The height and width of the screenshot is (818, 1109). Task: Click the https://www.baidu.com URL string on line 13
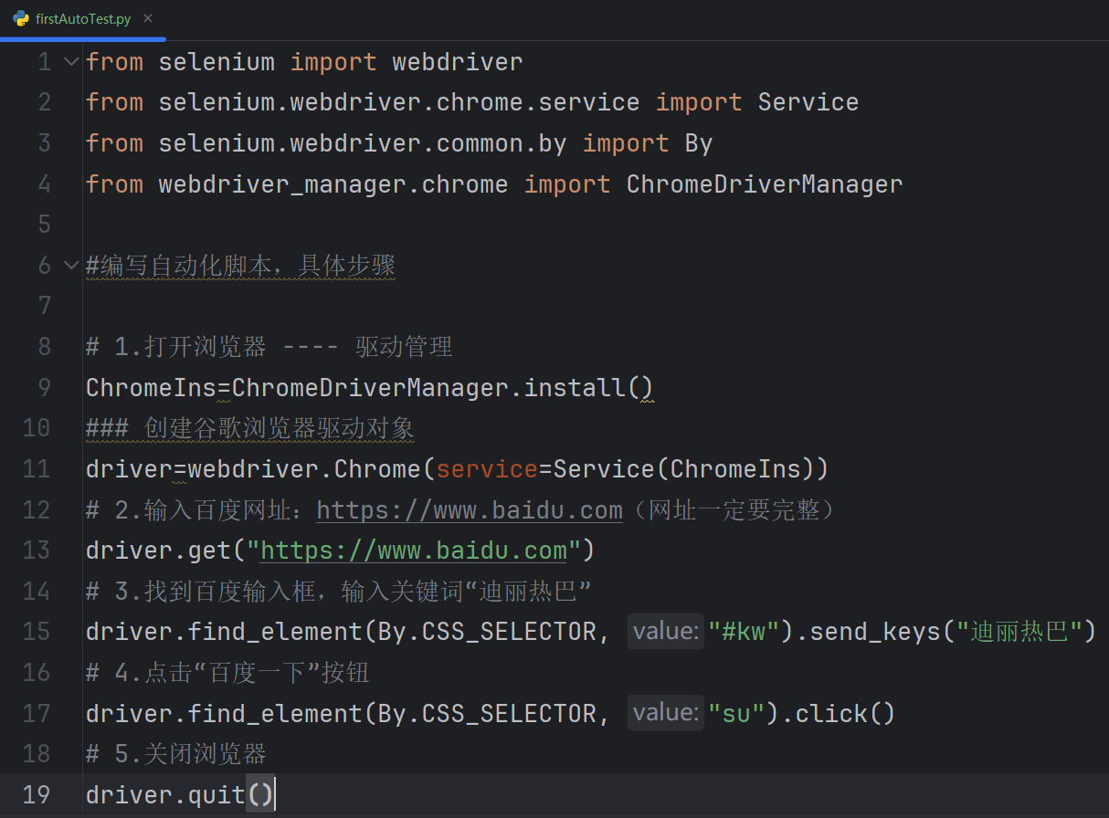414,551
